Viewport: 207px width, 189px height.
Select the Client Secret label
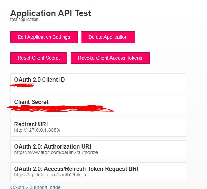tap(31, 102)
